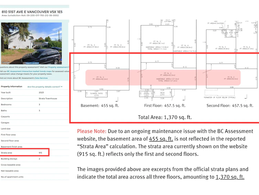Click the street view house photo
This screenshot has width=259, height=195.
pyautogui.click(x=31, y=43)
